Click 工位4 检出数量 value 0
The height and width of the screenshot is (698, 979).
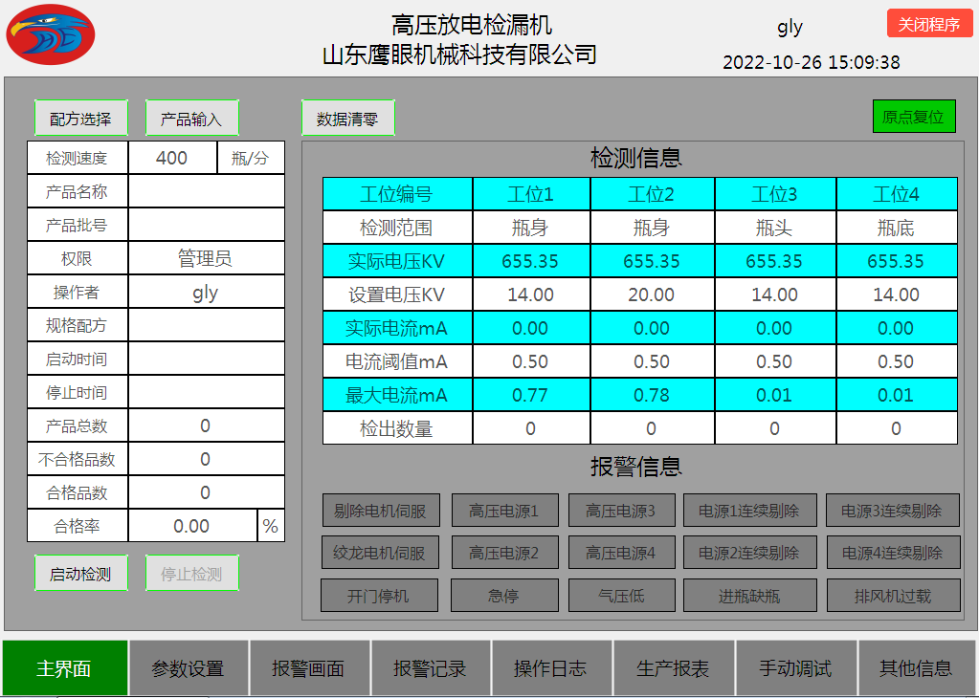(x=898, y=428)
